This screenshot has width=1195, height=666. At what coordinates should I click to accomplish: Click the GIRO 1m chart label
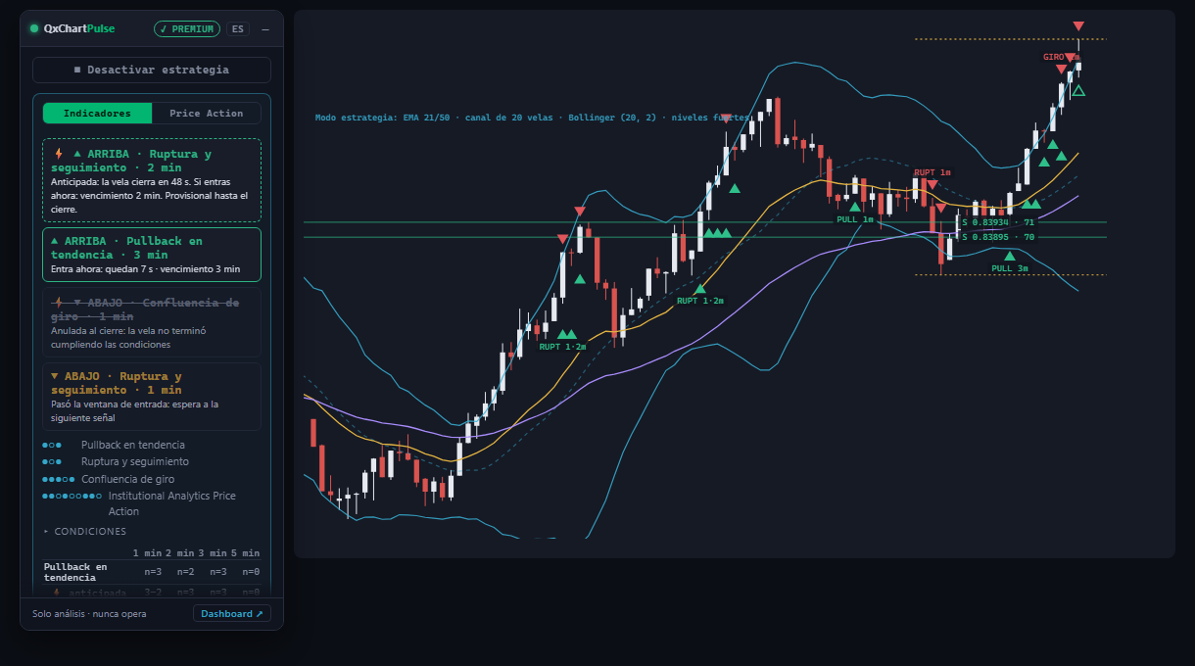click(x=1061, y=57)
